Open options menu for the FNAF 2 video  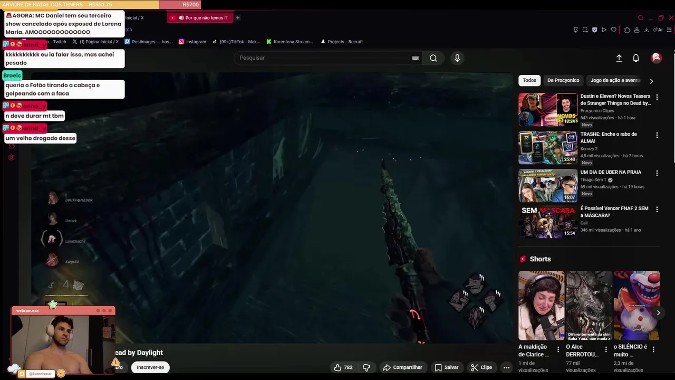[657, 210]
